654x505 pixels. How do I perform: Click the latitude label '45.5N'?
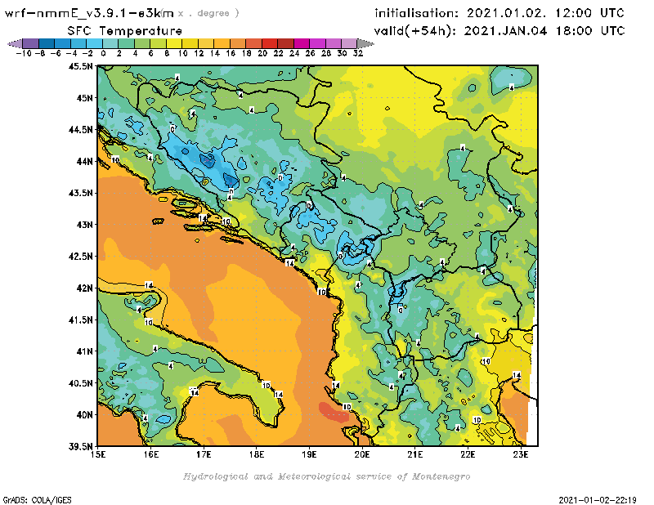80,66
